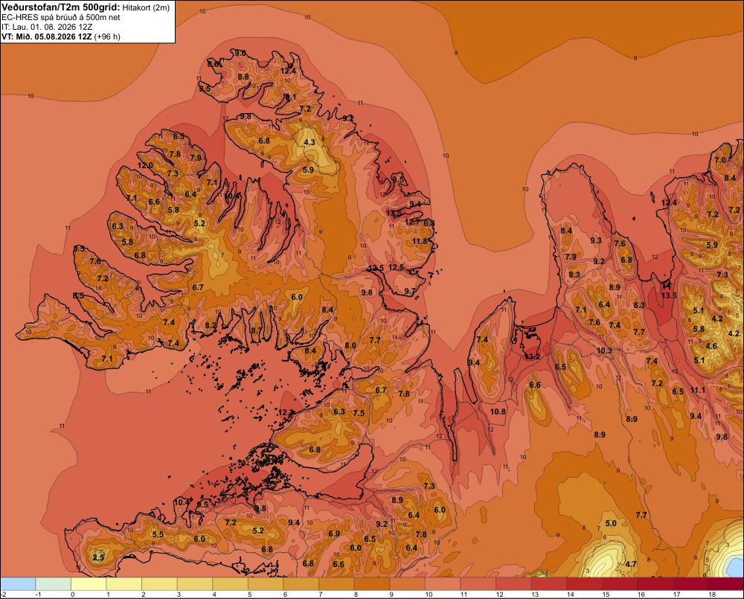Pick the dark crimson legend swatch right of 18
This screenshot has height=599, width=744.
[726, 584]
